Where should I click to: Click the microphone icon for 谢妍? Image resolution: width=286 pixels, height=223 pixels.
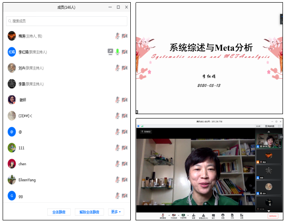[x=117, y=100]
